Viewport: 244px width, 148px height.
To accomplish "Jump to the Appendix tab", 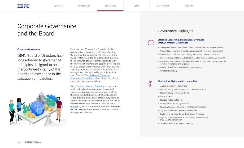I will click(189, 6).
